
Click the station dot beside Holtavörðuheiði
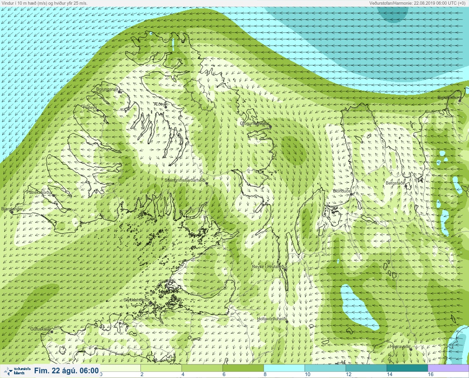point(287,321)
